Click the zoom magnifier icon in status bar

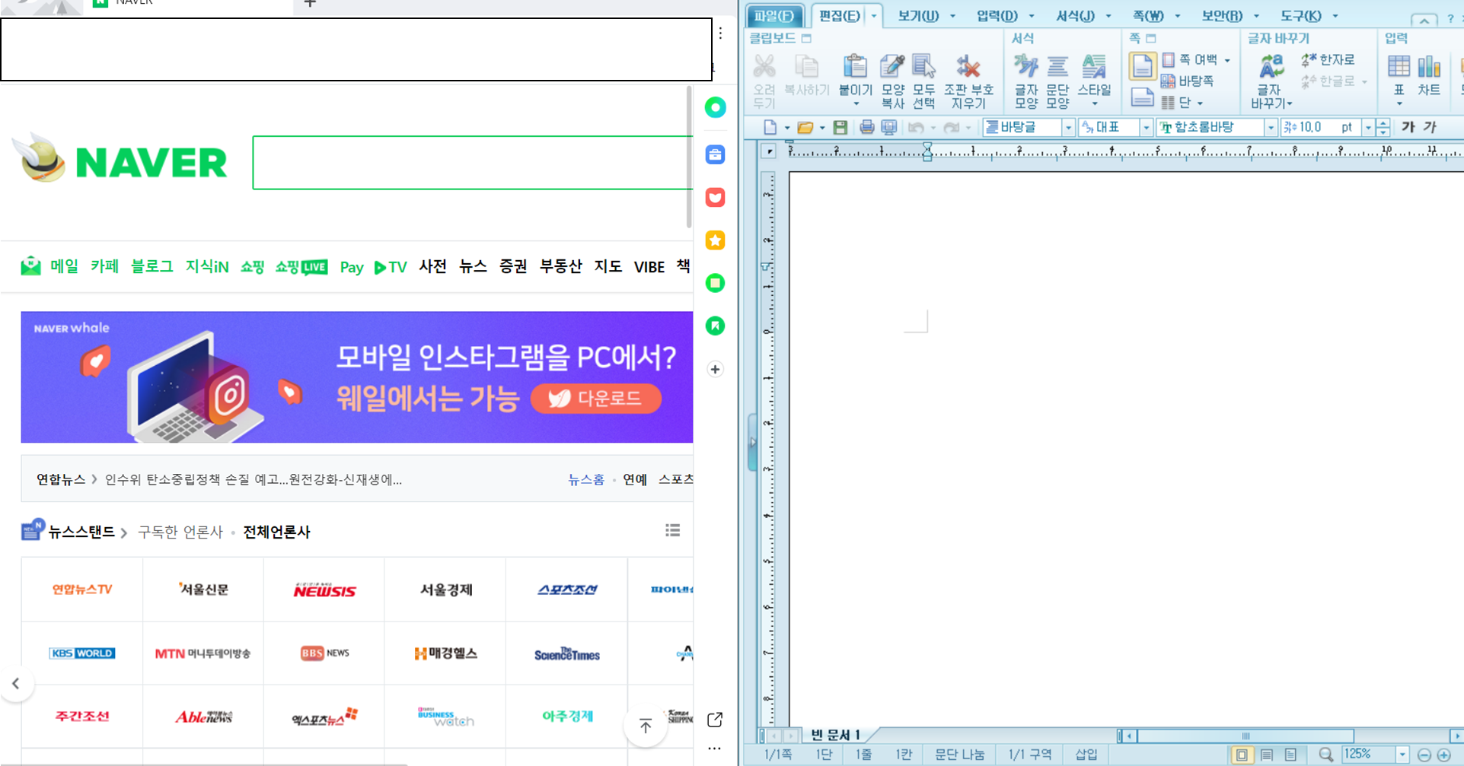click(1325, 755)
